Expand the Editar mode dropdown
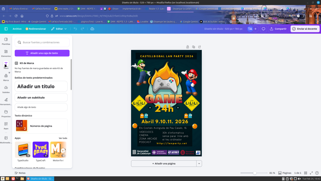 59,29
